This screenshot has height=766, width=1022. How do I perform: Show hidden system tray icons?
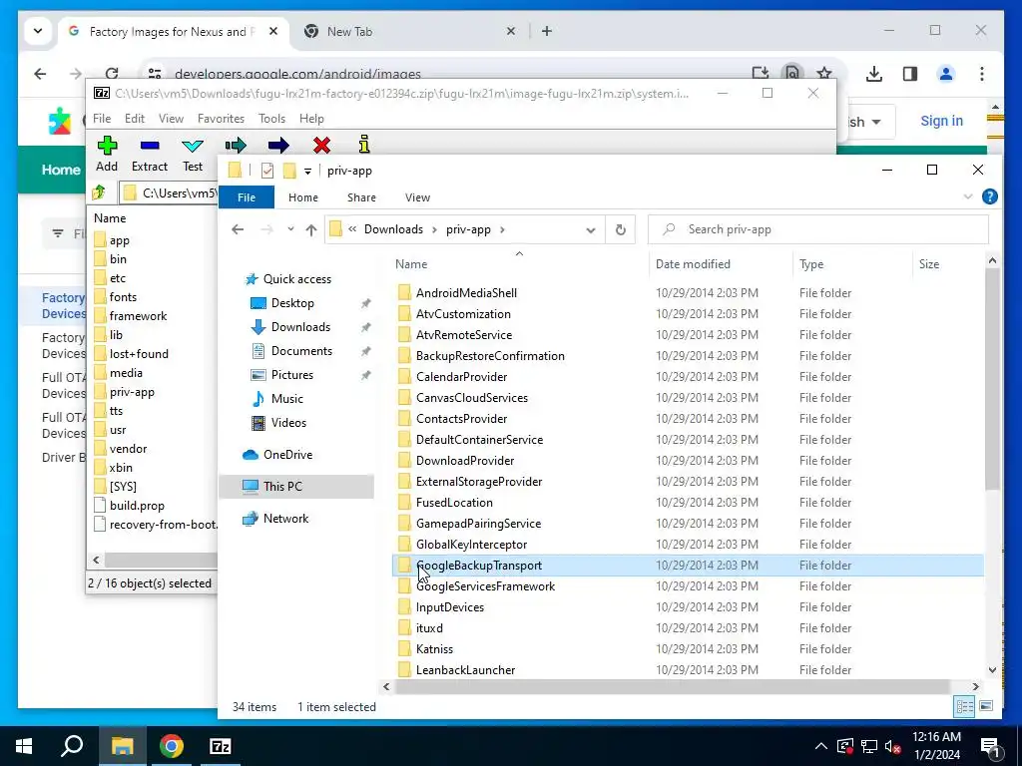point(821,746)
